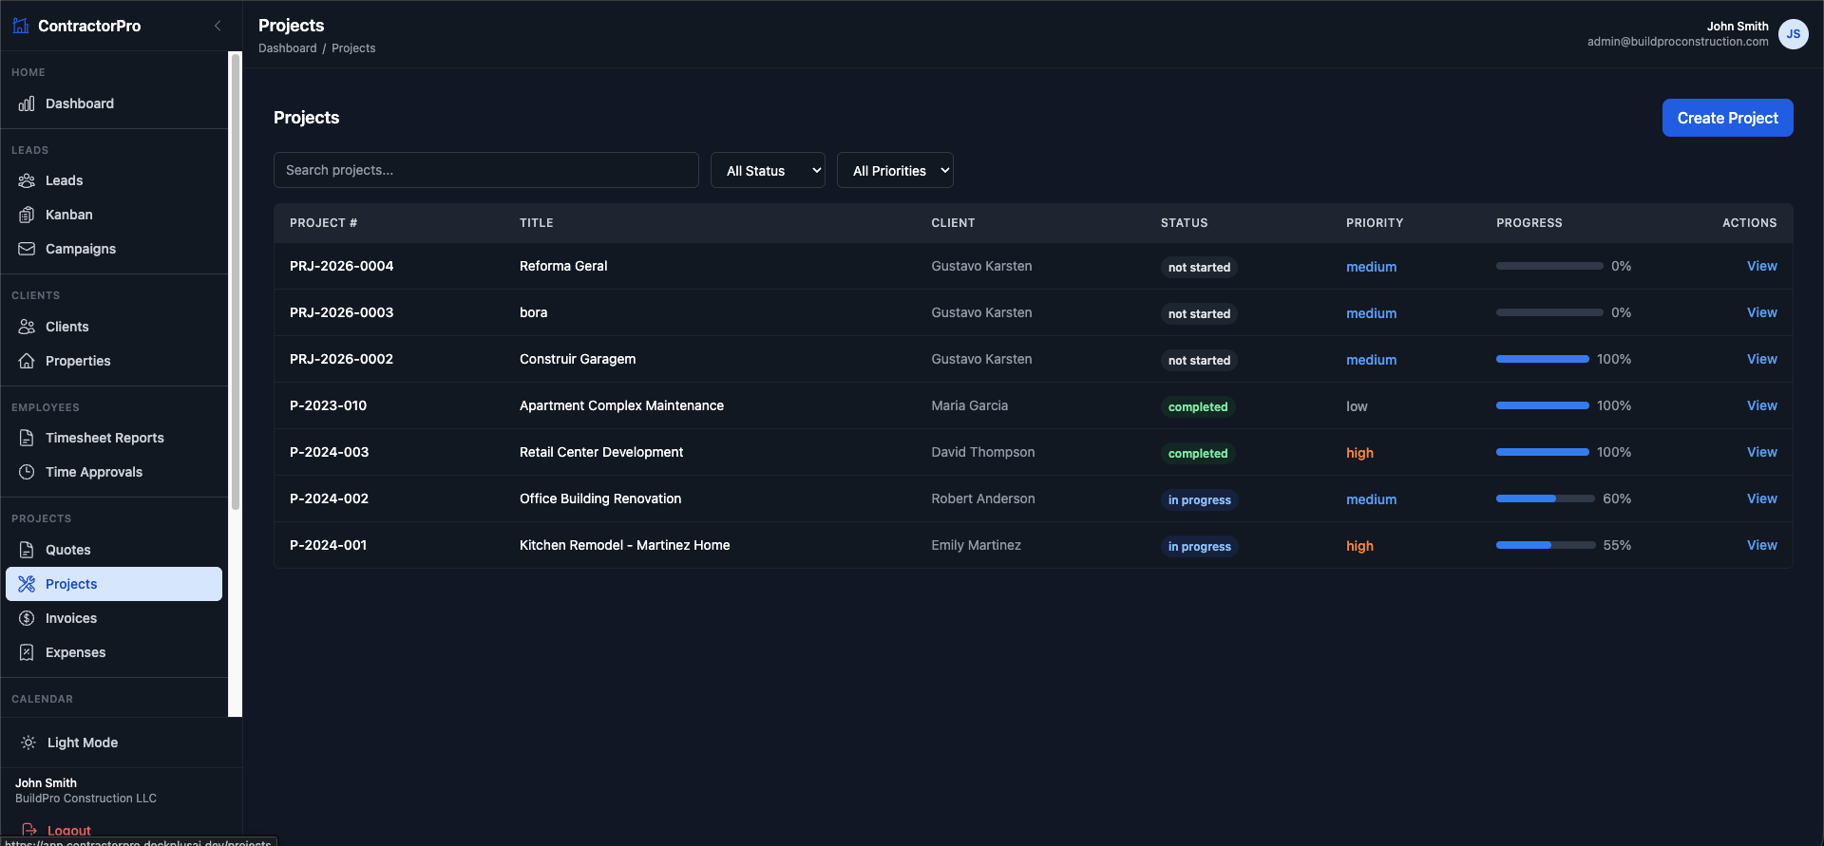This screenshot has height=846, width=1824.
Task: Click Dashboard breadcrumb link
Action: pyautogui.click(x=287, y=48)
